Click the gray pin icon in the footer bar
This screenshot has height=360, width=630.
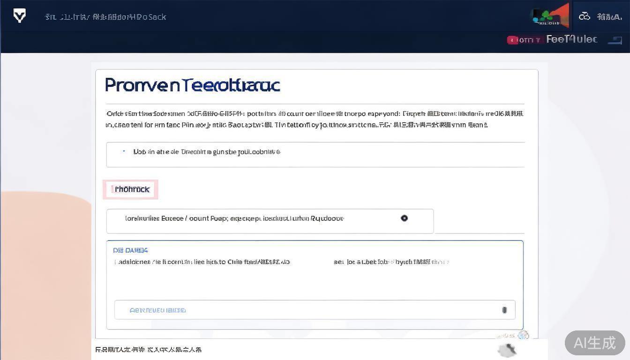tap(507, 349)
